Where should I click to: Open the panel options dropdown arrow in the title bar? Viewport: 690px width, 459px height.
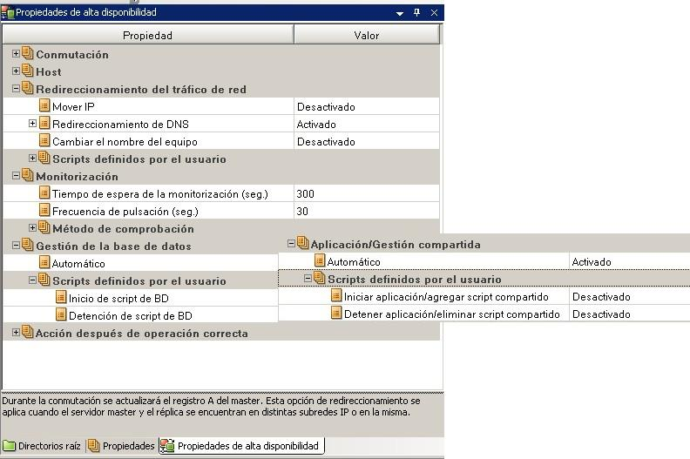[400, 14]
